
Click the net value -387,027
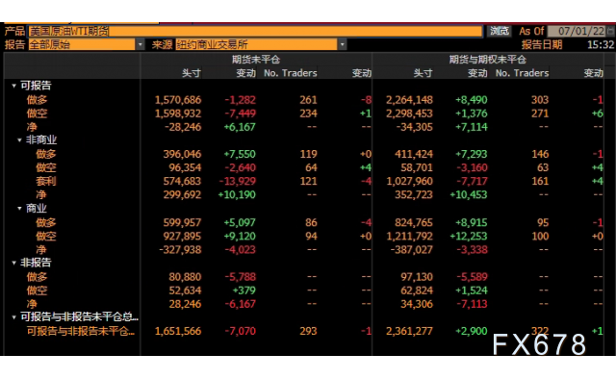tap(412, 250)
